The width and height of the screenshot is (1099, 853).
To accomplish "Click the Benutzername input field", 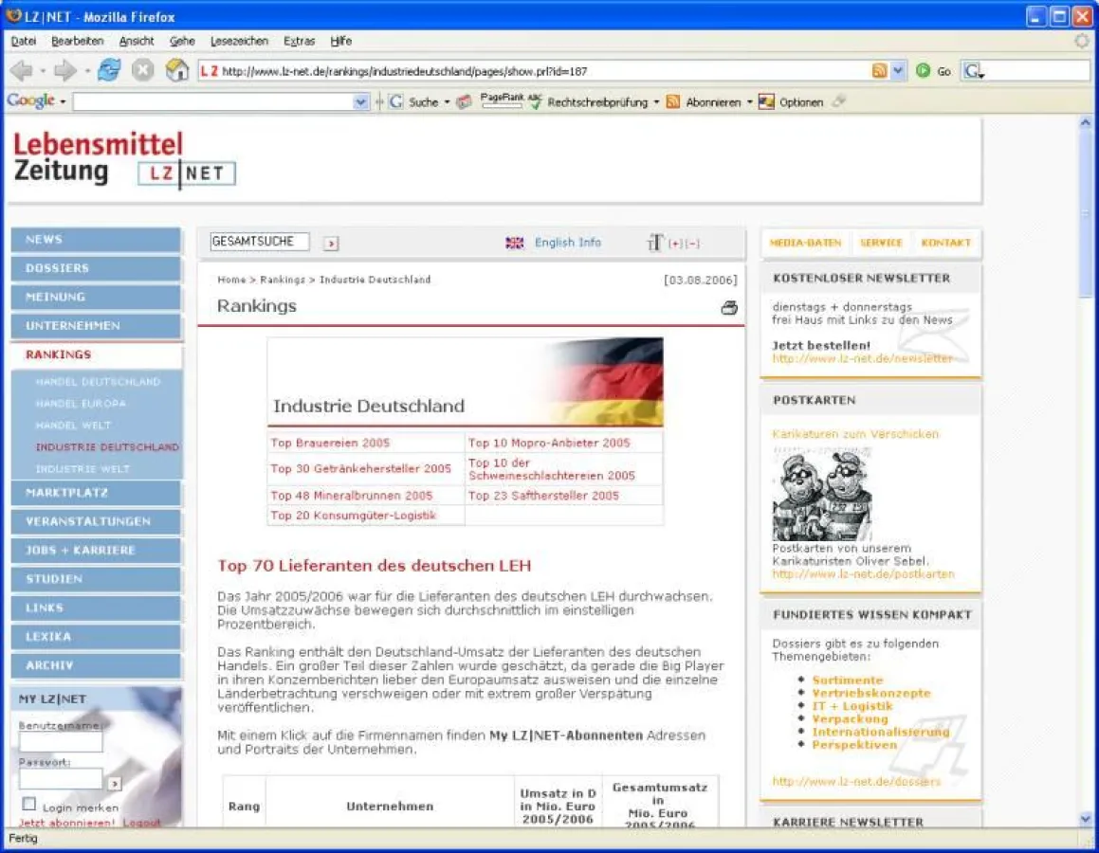I will [61, 741].
